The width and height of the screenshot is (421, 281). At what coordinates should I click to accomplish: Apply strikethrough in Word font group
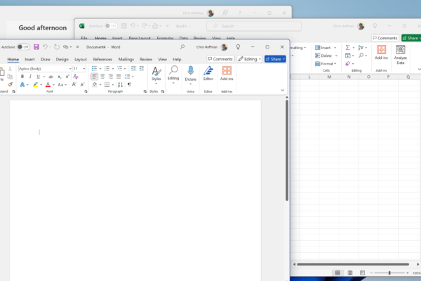pos(51,77)
